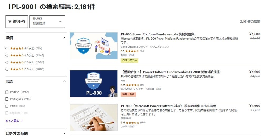The image size is (263, 136).
Task: Click the ベストセラー badge on first course
Action: 129,60
